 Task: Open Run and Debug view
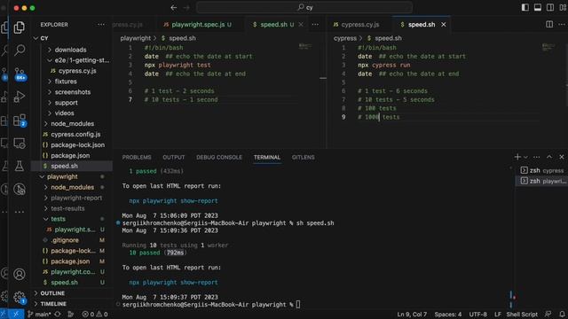coord(20,97)
